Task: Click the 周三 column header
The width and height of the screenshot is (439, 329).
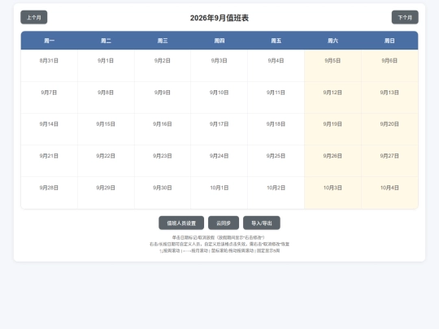Action: [x=163, y=41]
